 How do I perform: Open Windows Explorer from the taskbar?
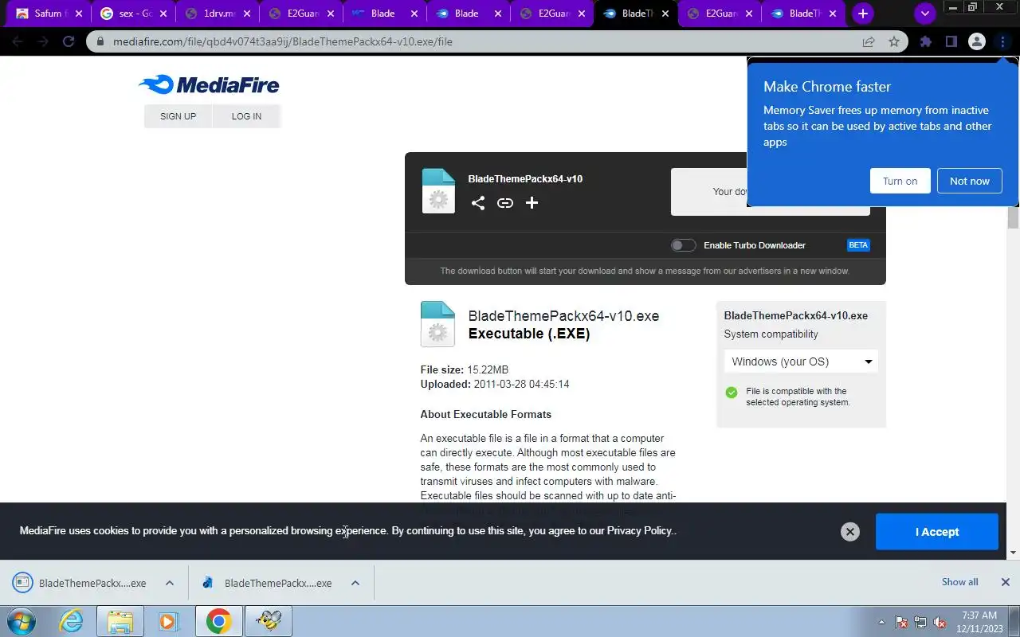point(120,621)
